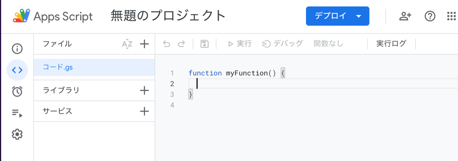Image resolution: width=458 pixels, height=161 pixels.
Task: Select the コード.gs file
Action: [94, 67]
